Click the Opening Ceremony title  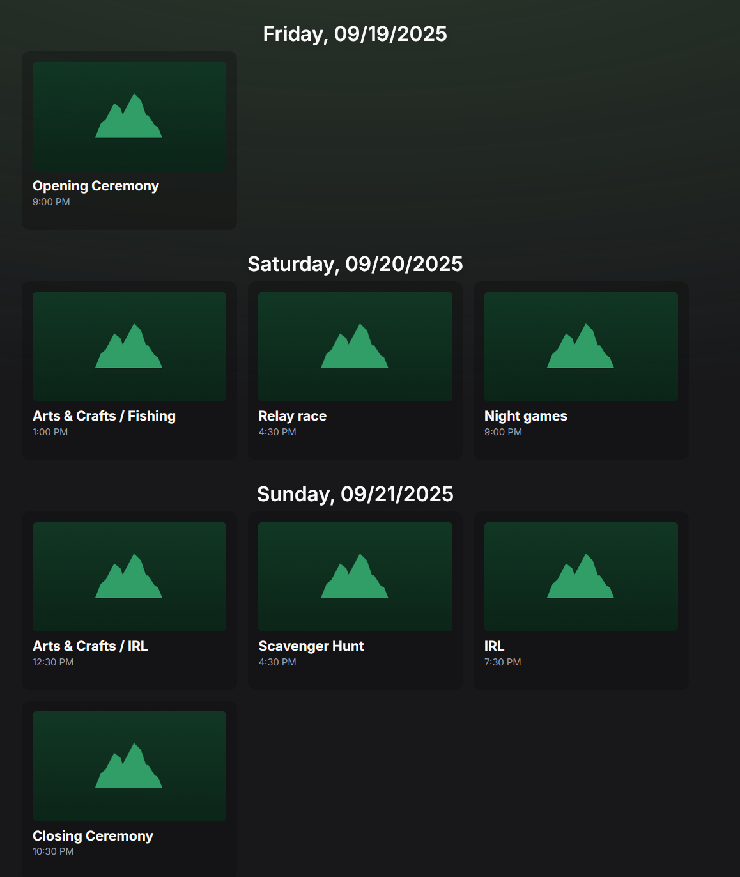pos(96,186)
